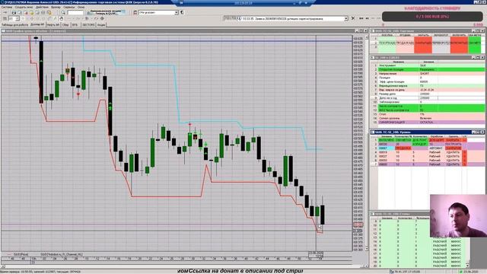Image resolution: width=487 pixels, height=274 pixels.
Task: Select the hand pan tool icon
Action: pos(61,18)
